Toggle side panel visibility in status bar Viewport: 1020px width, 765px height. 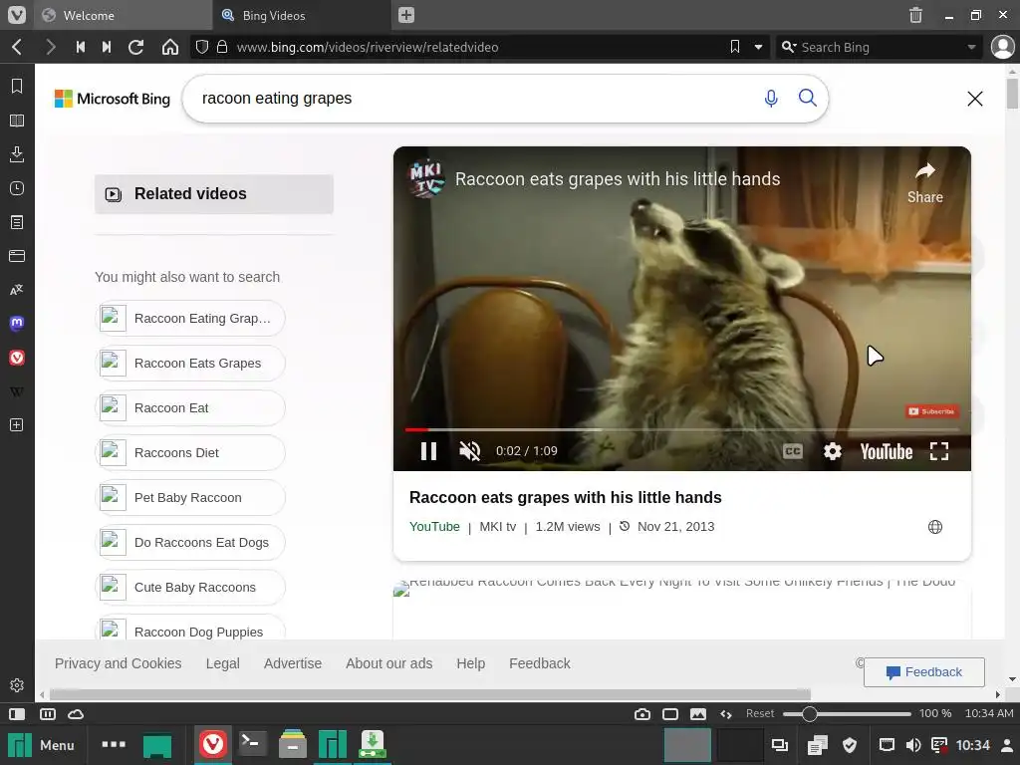[17, 713]
